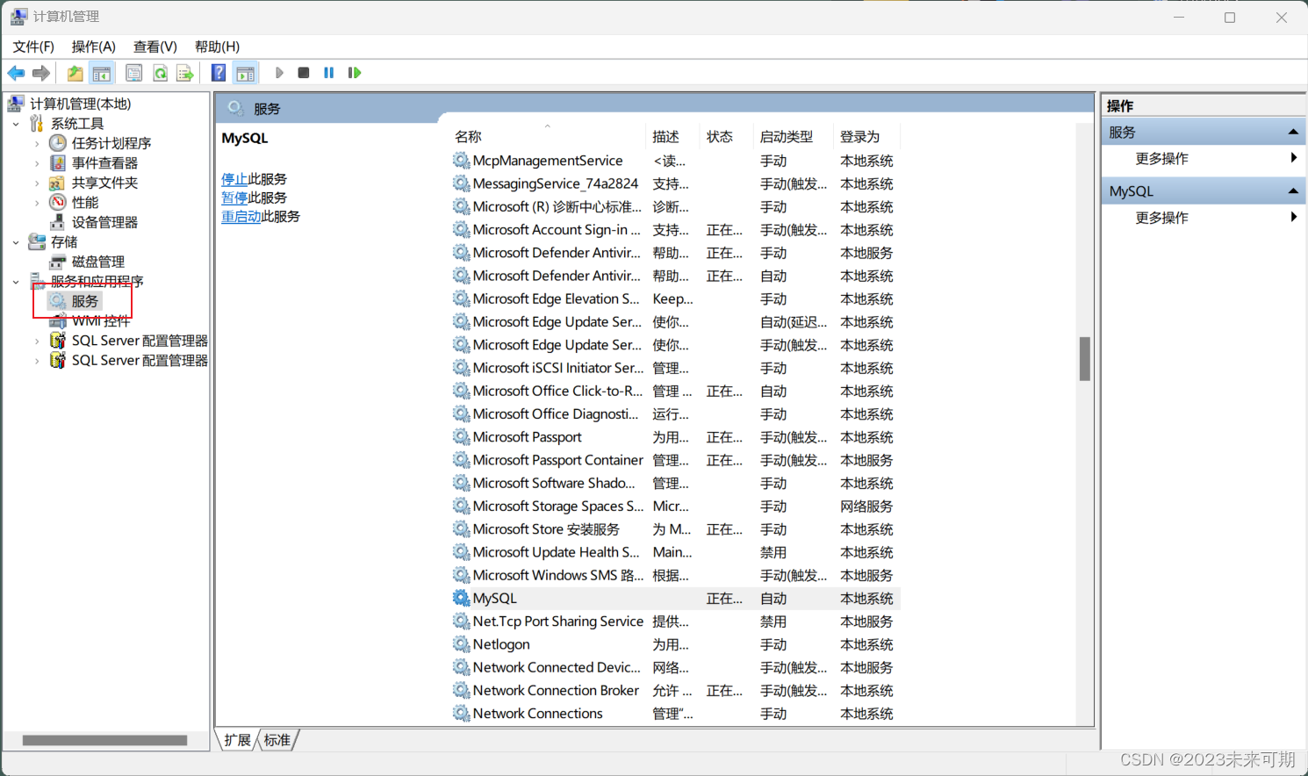The image size is (1308, 776).
Task: Select Microsoft Update Health S... row
Action: tap(676, 552)
